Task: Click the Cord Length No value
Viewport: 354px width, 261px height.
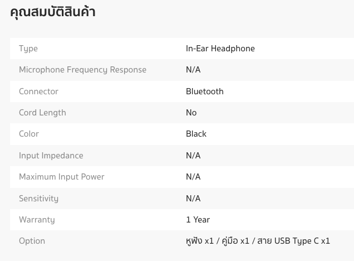Action: pyautogui.click(x=191, y=113)
